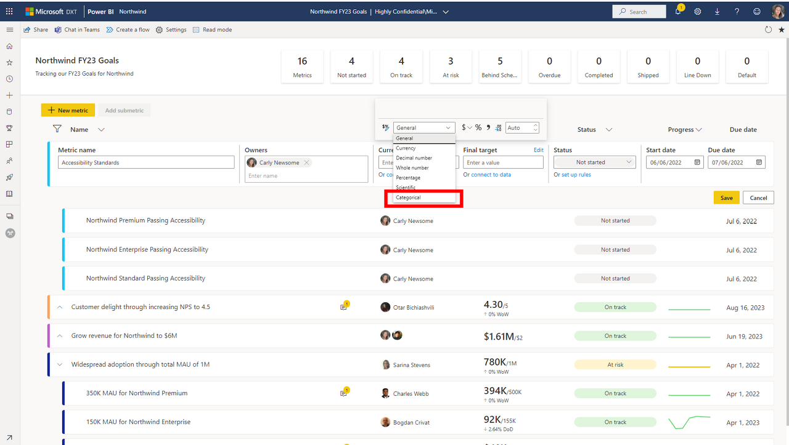The image size is (789, 445).
Task: Select Currency format option
Action: coord(424,148)
